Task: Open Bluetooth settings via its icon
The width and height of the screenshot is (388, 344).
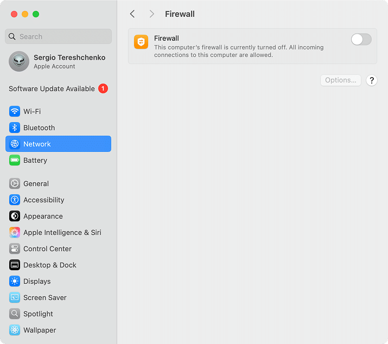Action: pos(15,128)
